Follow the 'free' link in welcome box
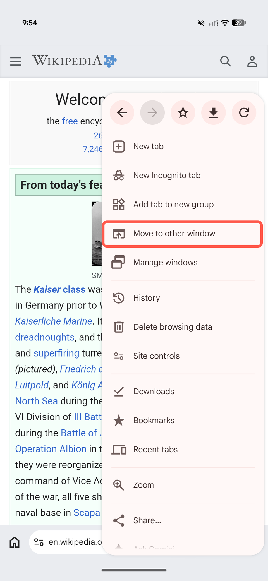The width and height of the screenshot is (268, 581). tap(70, 121)
